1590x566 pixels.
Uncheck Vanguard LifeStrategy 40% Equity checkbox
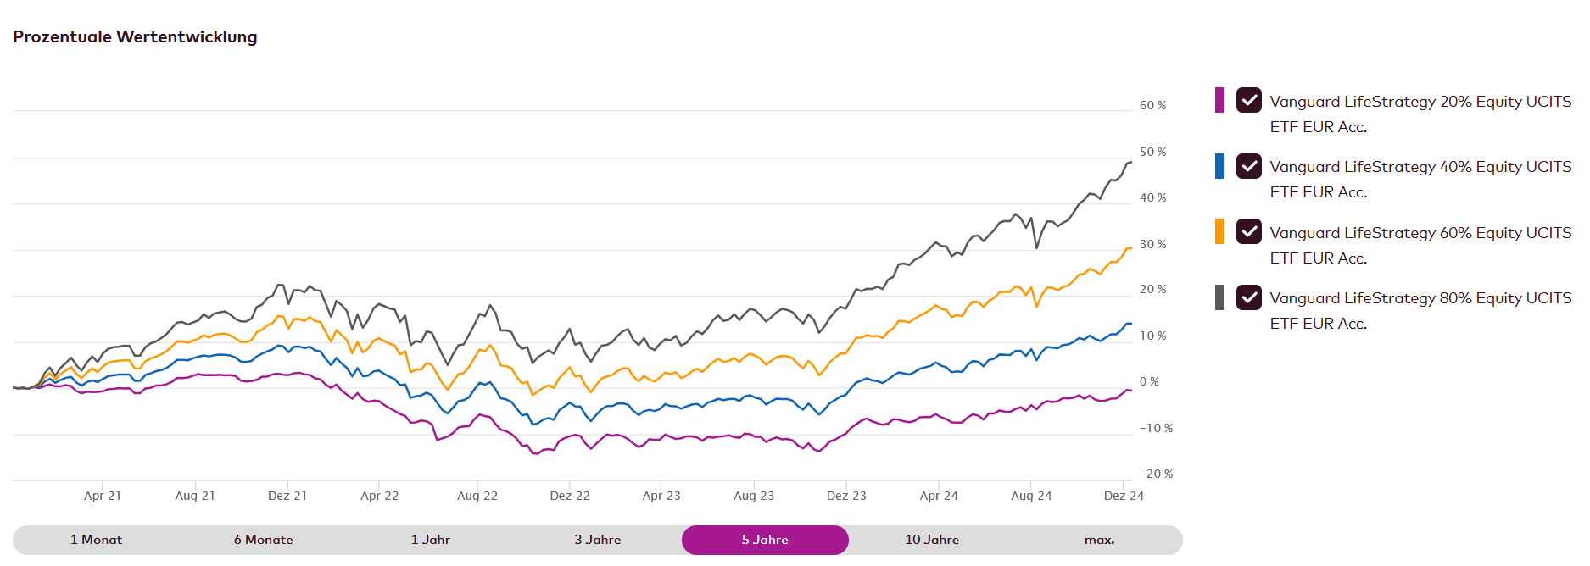[1248, 166]
